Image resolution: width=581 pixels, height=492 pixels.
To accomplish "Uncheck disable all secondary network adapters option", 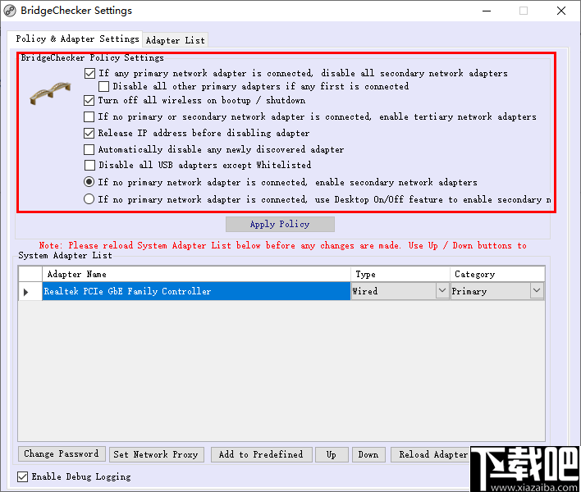I will click(x=89, y=73).
